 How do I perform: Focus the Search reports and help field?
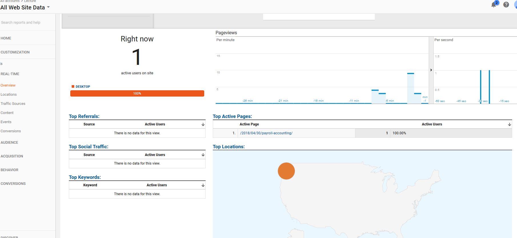(x=28, y=22)
